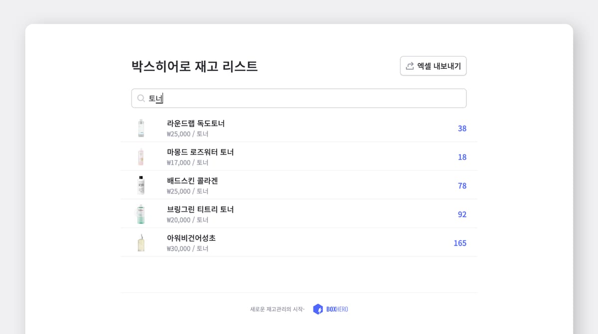Image resolution: width=598 pixels, height=334 pixels.
Task: Open the 브링그린 티트리 토너 product thumbnail
Action: pyautogui.click(x=141, y=213)
